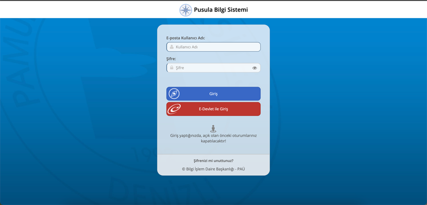Click the e-Devlet logo on red button
427x205 pixels.
(174, 109)
